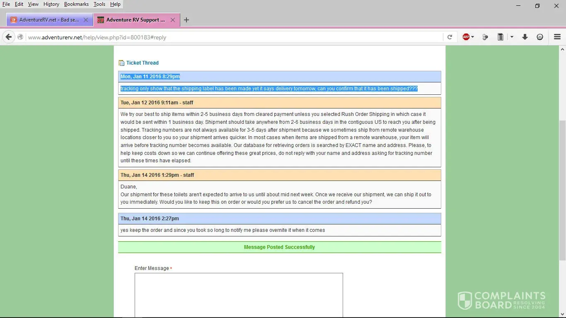
Task: Click the three-spheres extension icon in toolbar
Action: 485,37
